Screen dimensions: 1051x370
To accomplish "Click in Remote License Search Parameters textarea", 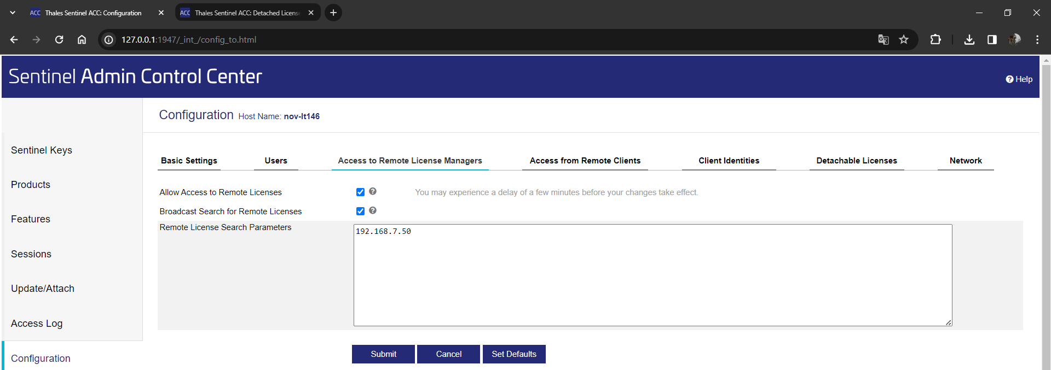I will 652,275.
